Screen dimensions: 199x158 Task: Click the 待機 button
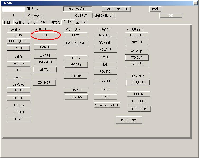tap(155, 9)
